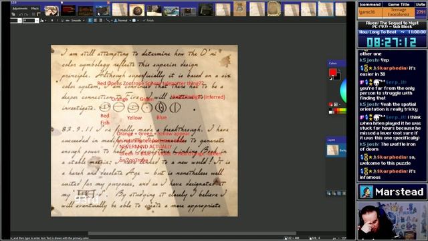This screenshot has width=428, height=241.
Task: Select the hands image thumbnail tab
Action: pyautogui.click(x=51, y=11)
